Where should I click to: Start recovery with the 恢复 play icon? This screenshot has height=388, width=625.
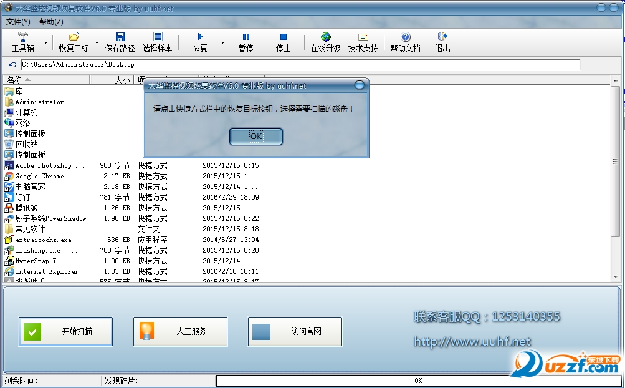199,37
